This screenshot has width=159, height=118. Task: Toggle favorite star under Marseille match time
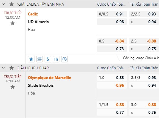(12, 87)
